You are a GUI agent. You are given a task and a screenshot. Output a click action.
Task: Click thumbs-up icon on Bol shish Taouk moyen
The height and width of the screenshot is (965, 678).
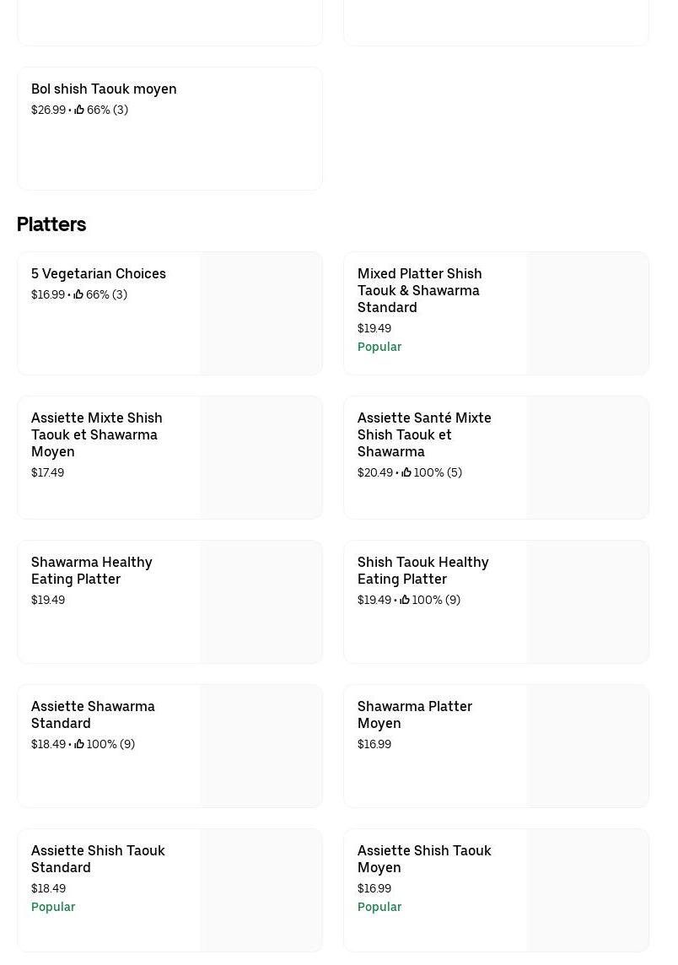[79, 110]
